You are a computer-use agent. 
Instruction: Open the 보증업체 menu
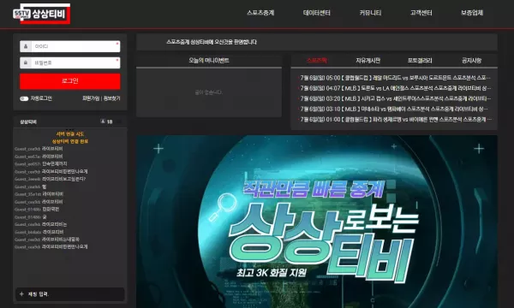click(x=472, y=13)
